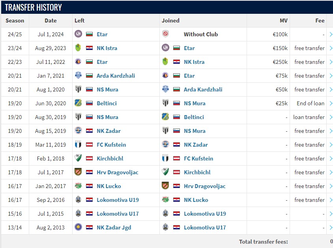
Task: Click the Without Club icon in the Joined column
Action: tap(165, 34)
